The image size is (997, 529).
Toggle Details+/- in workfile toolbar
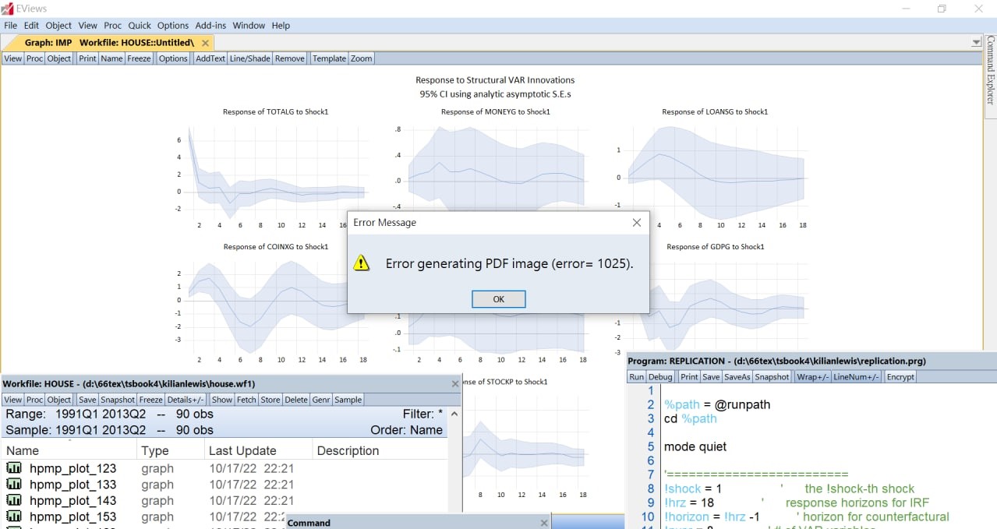coord(186,400)
